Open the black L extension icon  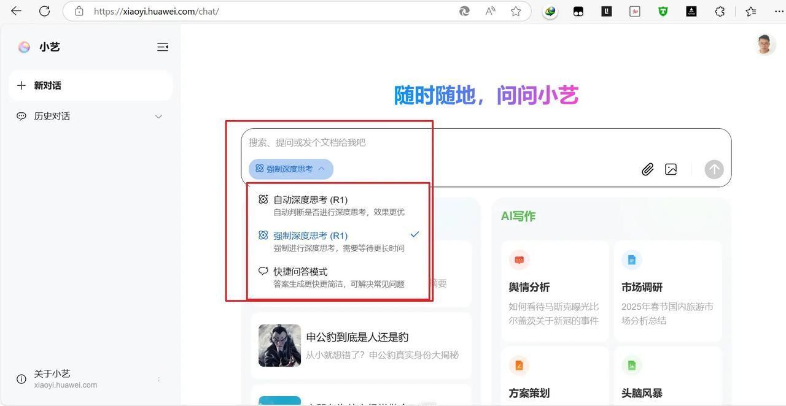pyautogui.click(x=607, y=11)
